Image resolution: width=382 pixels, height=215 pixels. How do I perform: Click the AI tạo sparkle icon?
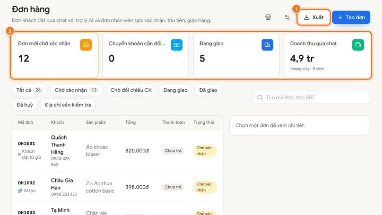20,191
